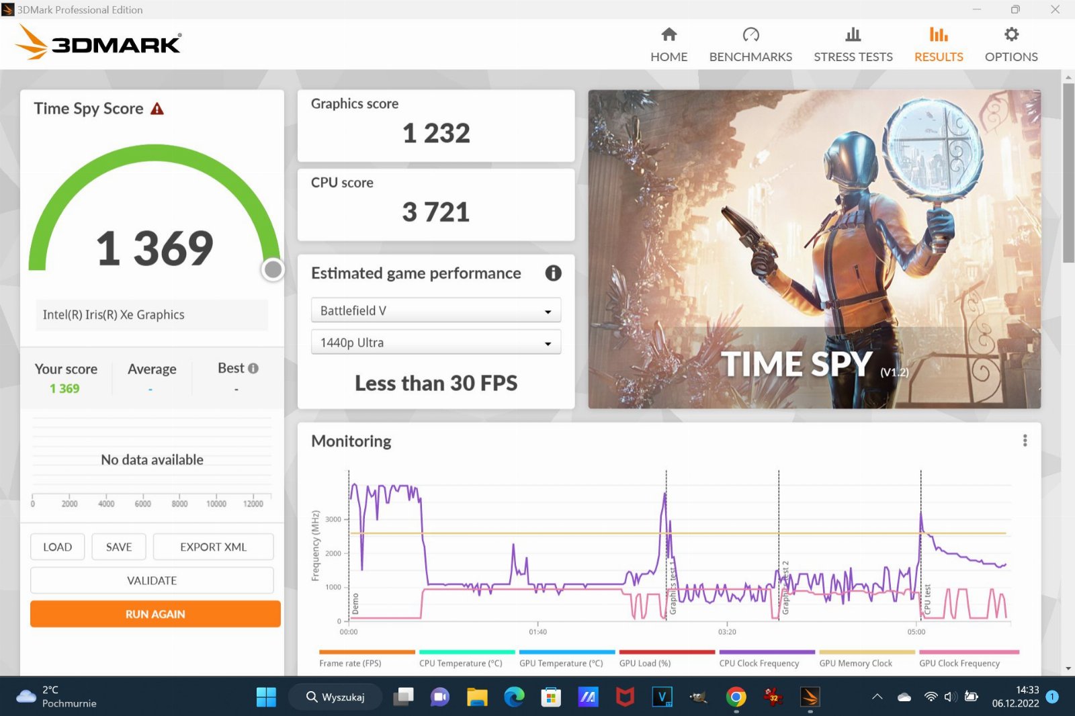
Task: Click the Time Spy benchmark image
Action: [x=814, y=249]
